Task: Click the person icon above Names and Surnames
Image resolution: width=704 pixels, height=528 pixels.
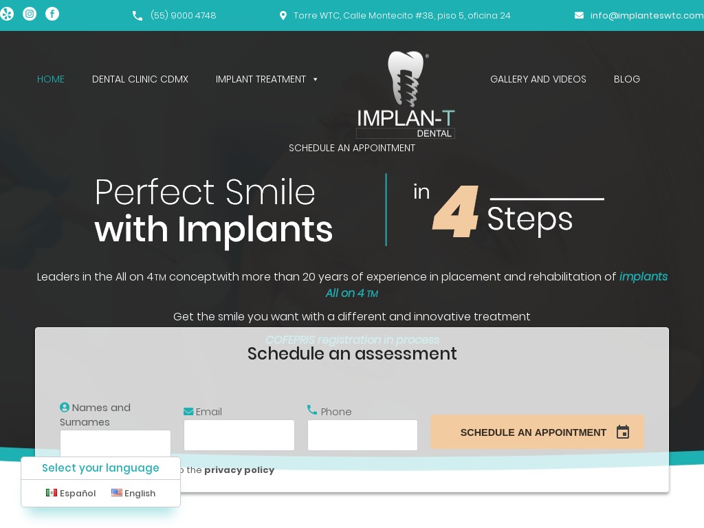Action: pos(65,407)
